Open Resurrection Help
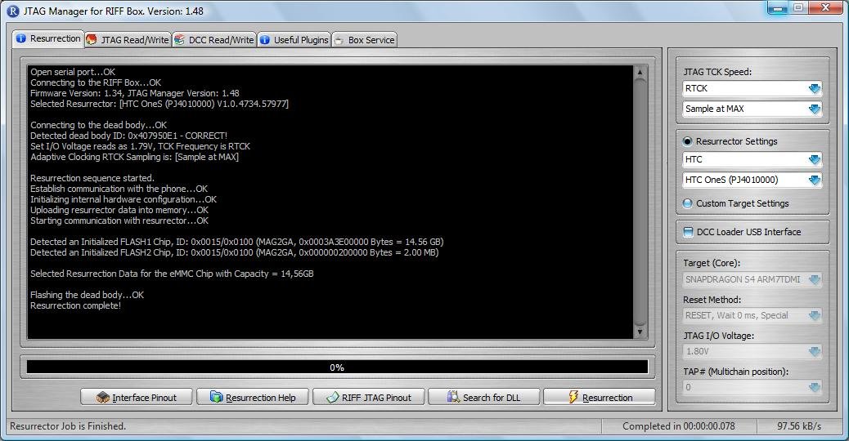Screen dimensions: 849x441 (253, 397)
